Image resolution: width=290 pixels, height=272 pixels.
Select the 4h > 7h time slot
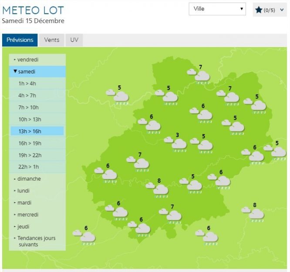[37, 95]
